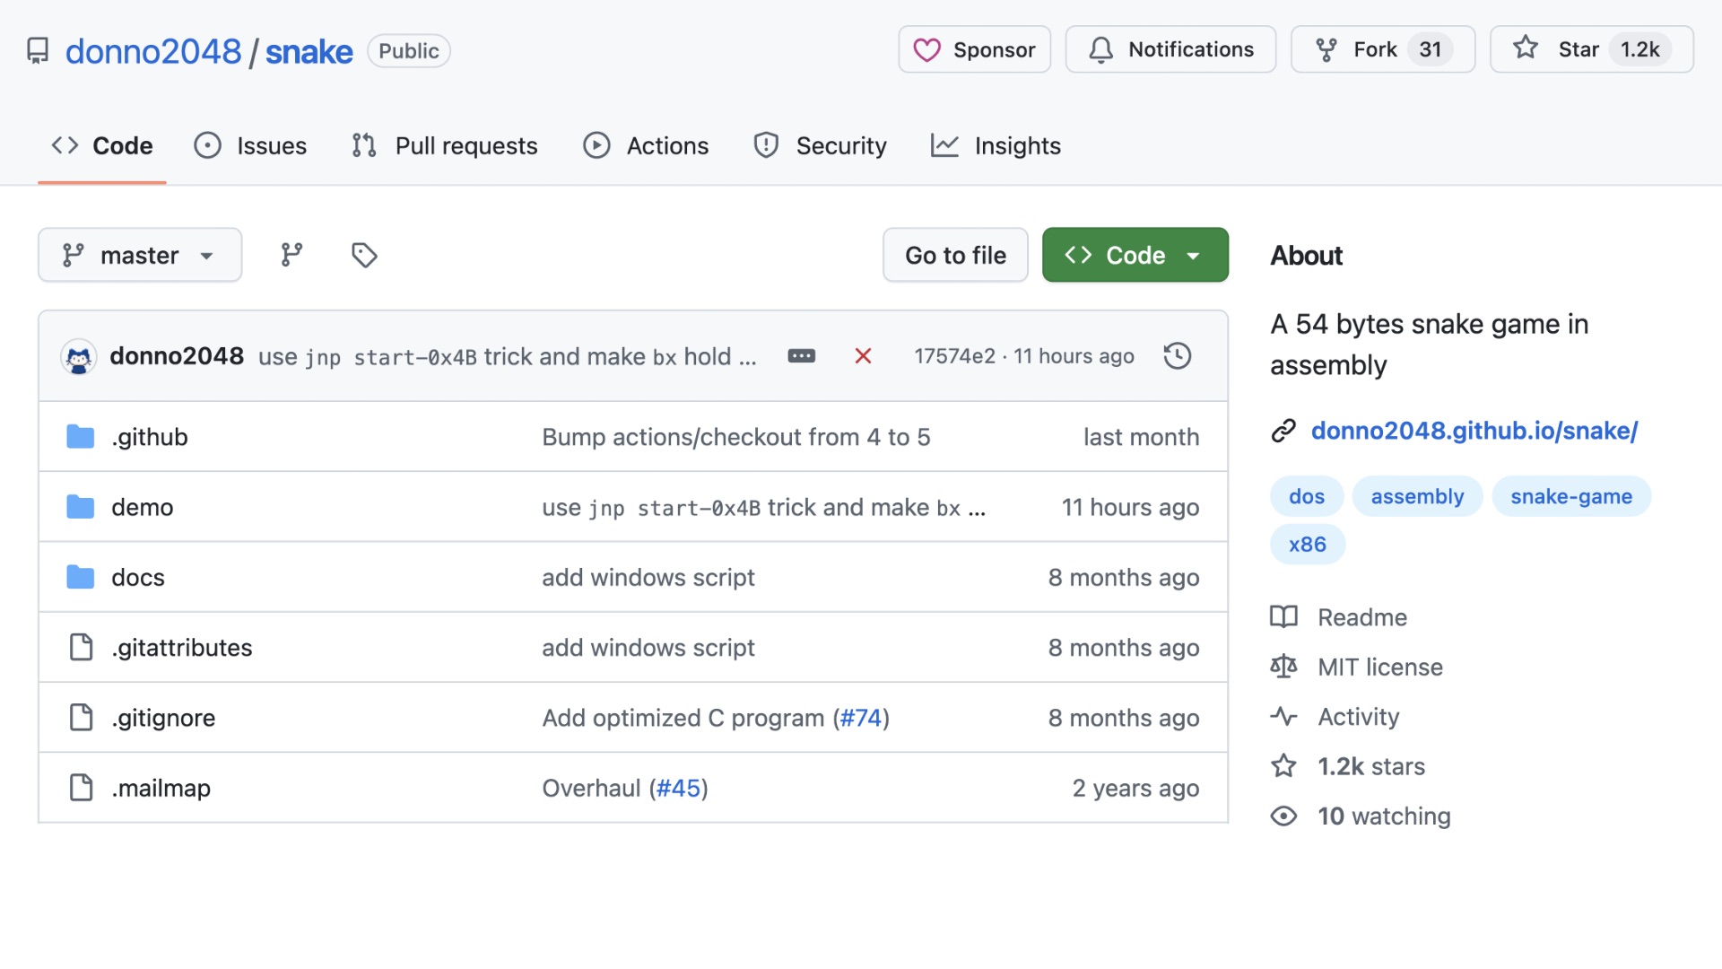The image size is (1722, 969).
Task: Expand commit message ellipsis button
Action: click(x=801, y=356)
